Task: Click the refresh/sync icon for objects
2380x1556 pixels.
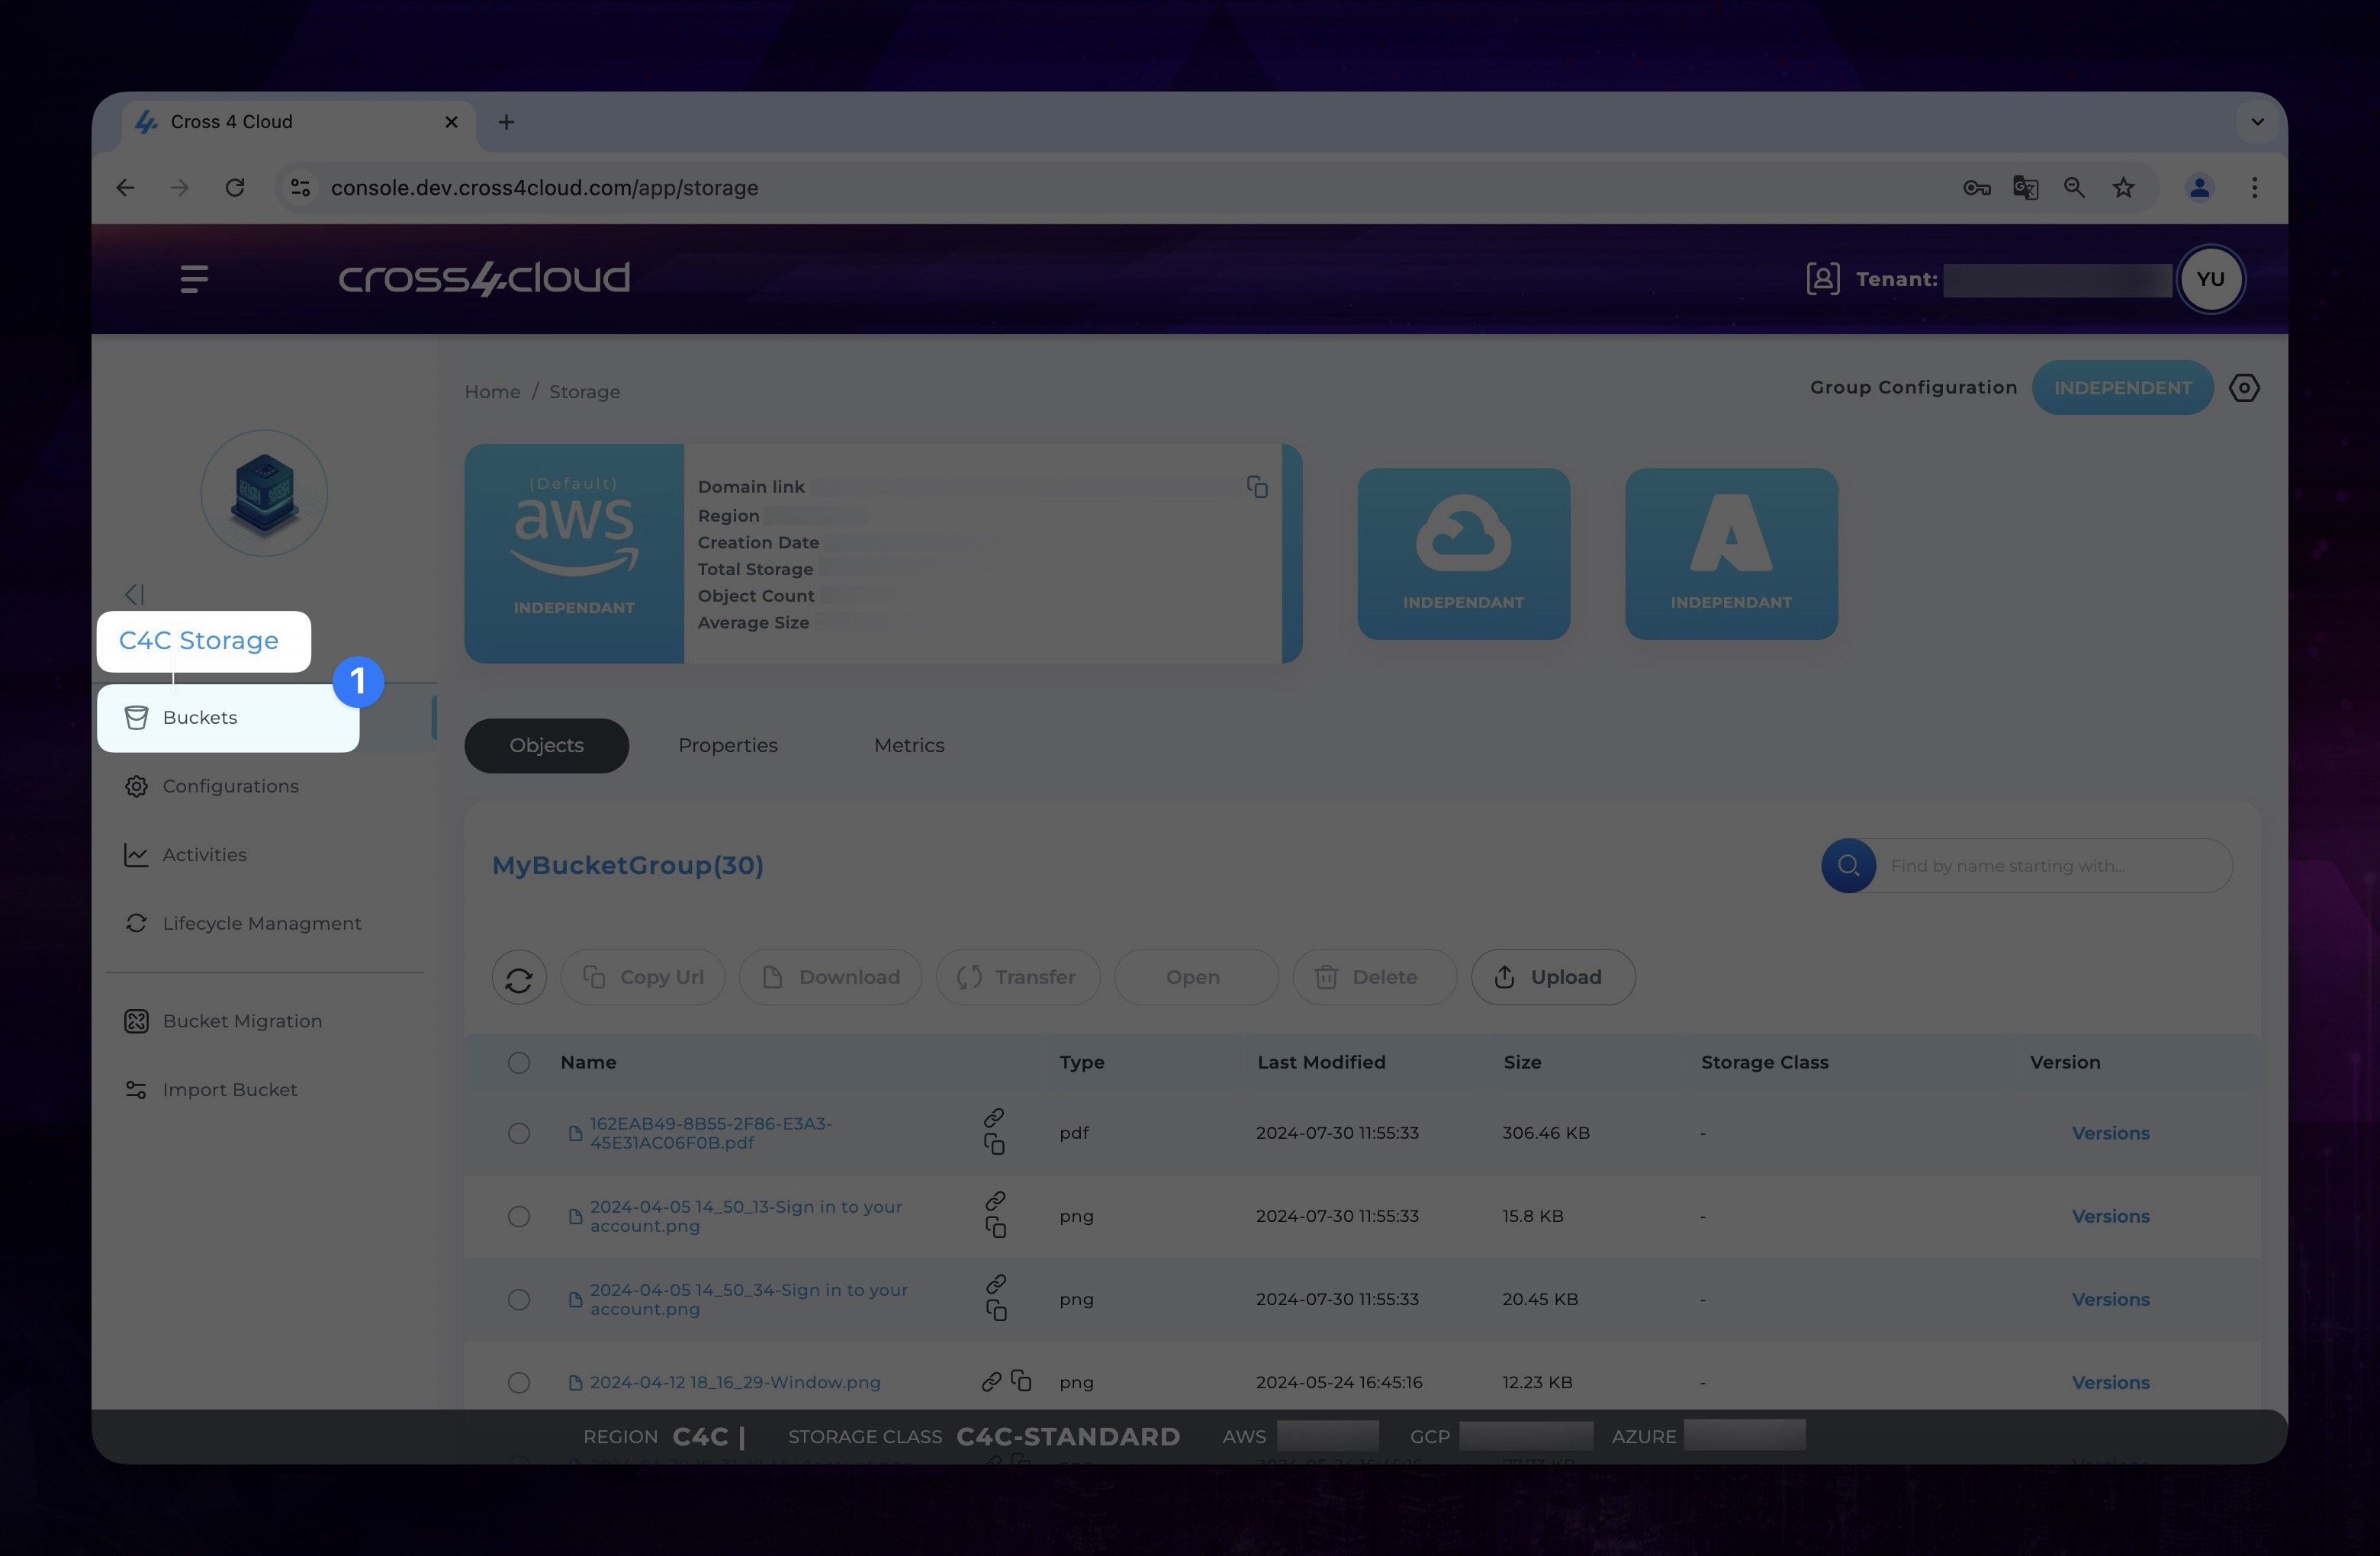Action: point(519,978)
